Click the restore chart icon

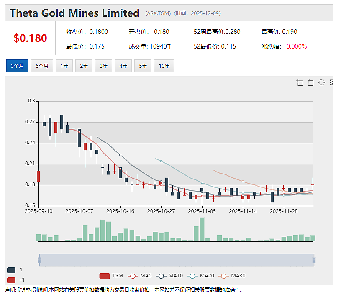[321, 83]
